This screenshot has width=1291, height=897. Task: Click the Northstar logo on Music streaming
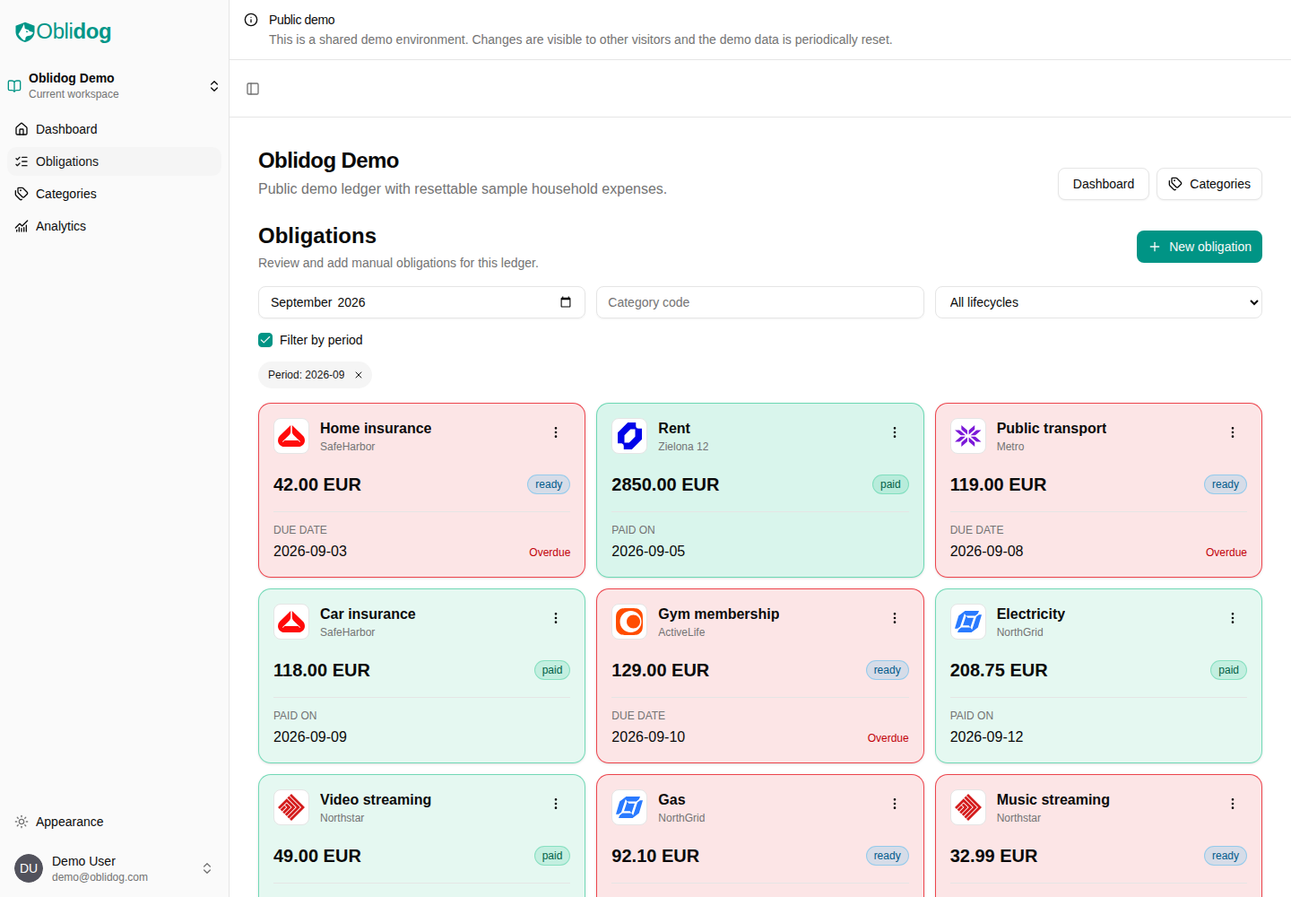[x=968, y=807]
